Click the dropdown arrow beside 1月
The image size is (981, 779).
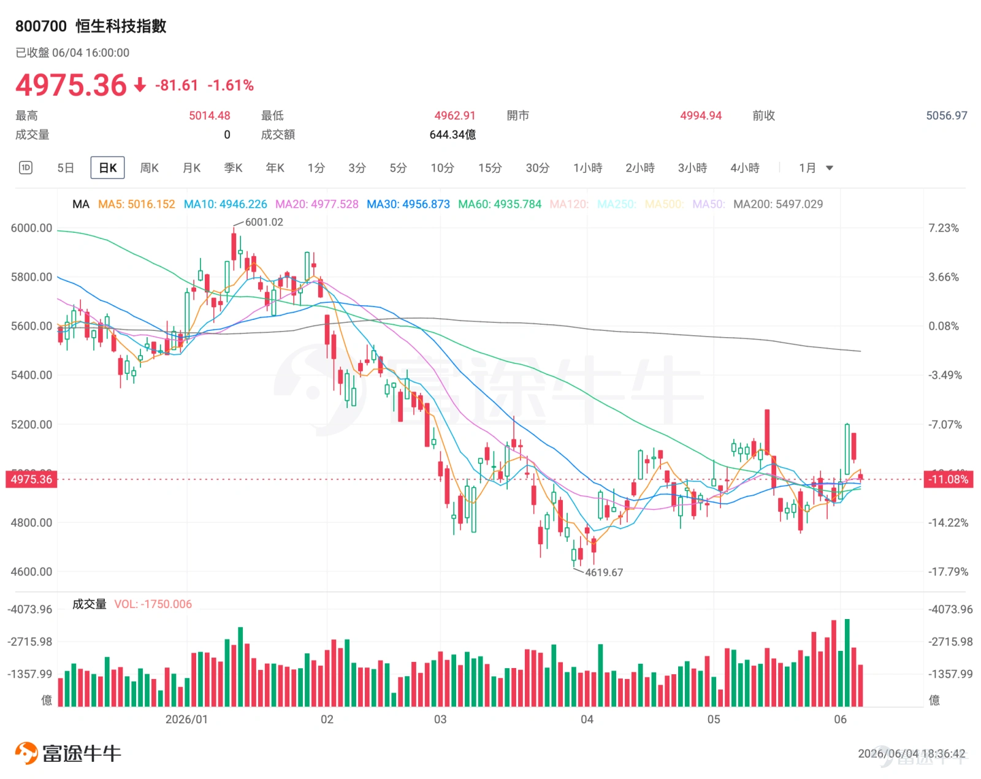(x=830, y=168)
